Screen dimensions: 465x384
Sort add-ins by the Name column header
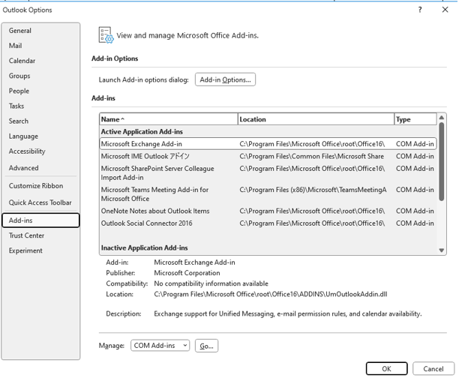click(x=169, y=119)
